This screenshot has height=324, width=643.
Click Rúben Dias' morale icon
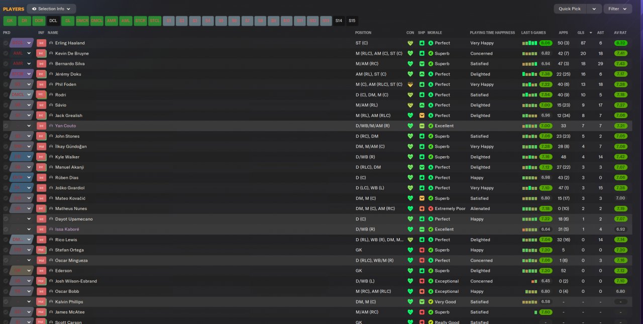[x=431, y=177]
